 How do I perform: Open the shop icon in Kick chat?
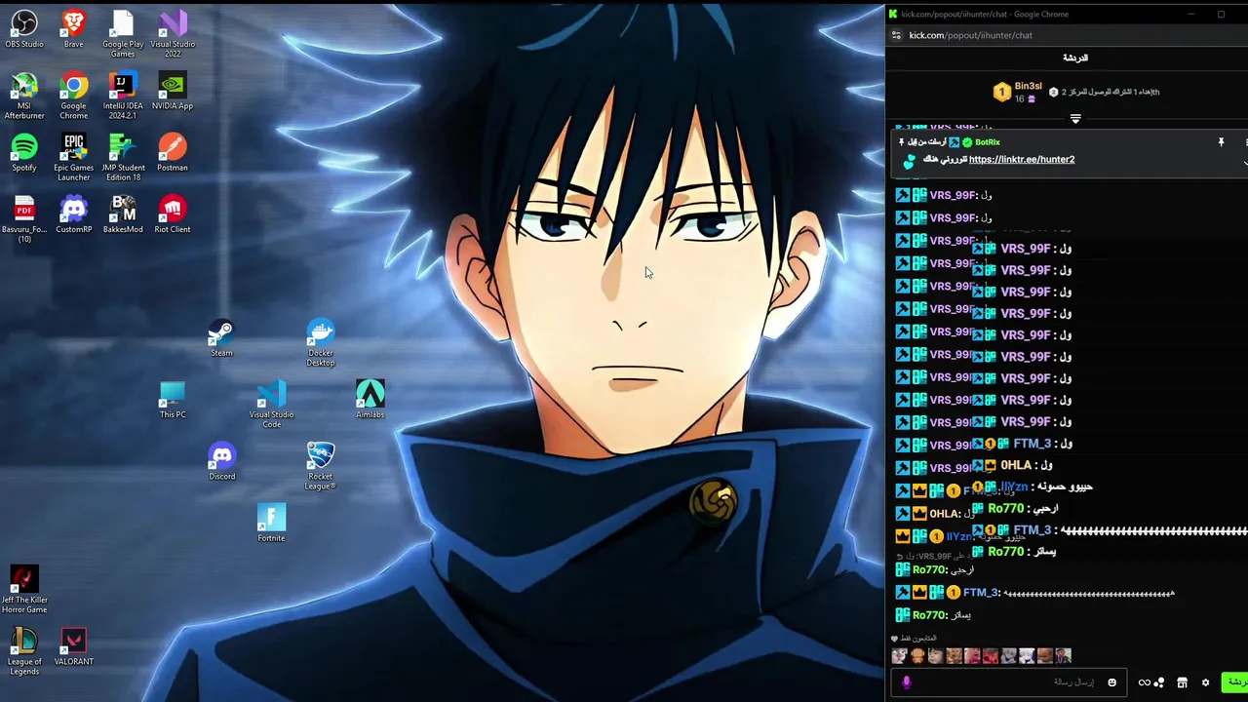click(1182, 682)
